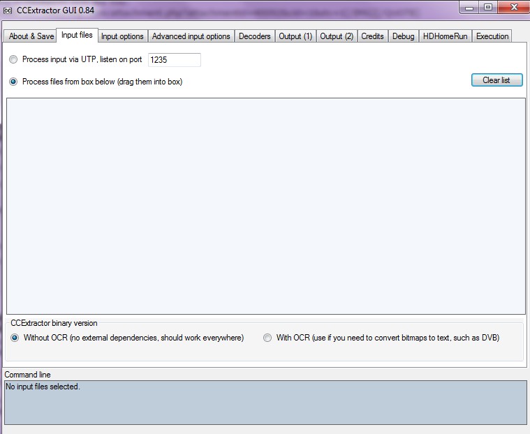Choose the Without OCR binary version
Image resolution: width=530 pixels, height=434 pixels.
click(x=15, y=338)
